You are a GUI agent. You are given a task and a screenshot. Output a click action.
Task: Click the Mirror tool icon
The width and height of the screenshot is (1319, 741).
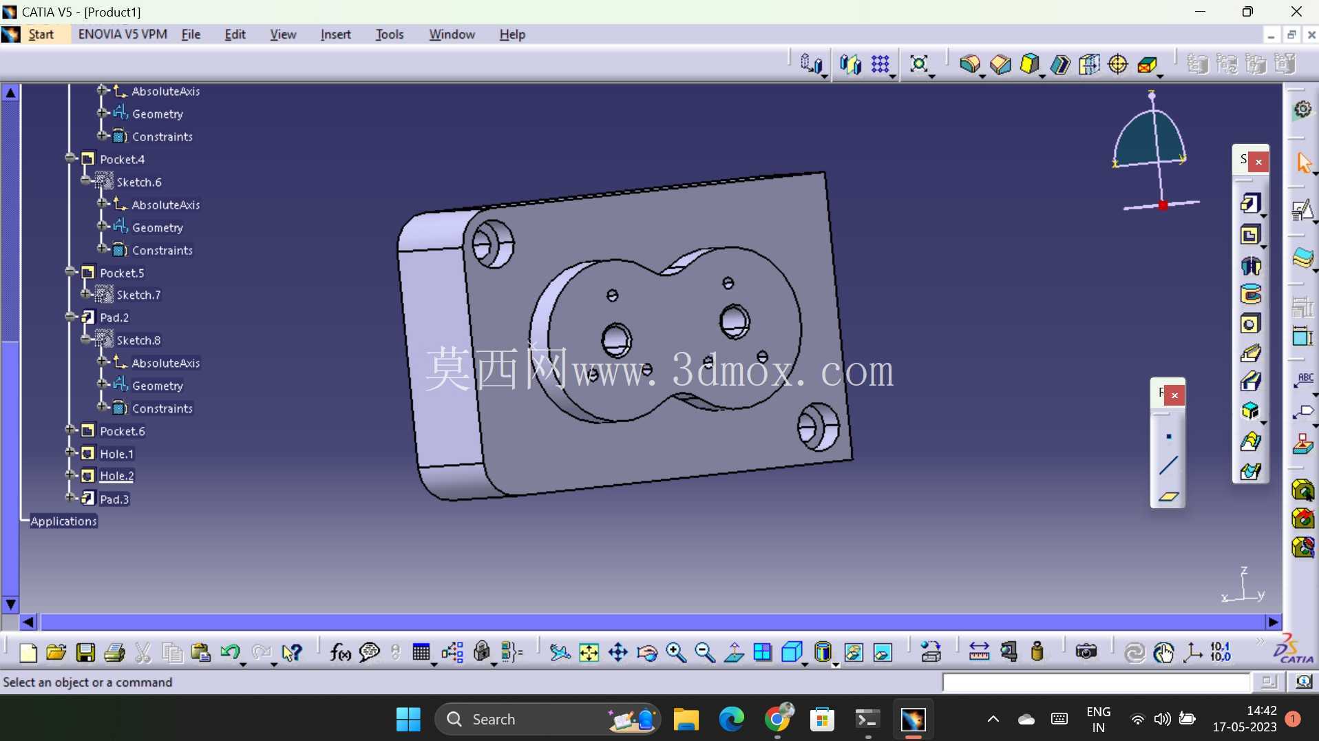(x=850, y=65)
